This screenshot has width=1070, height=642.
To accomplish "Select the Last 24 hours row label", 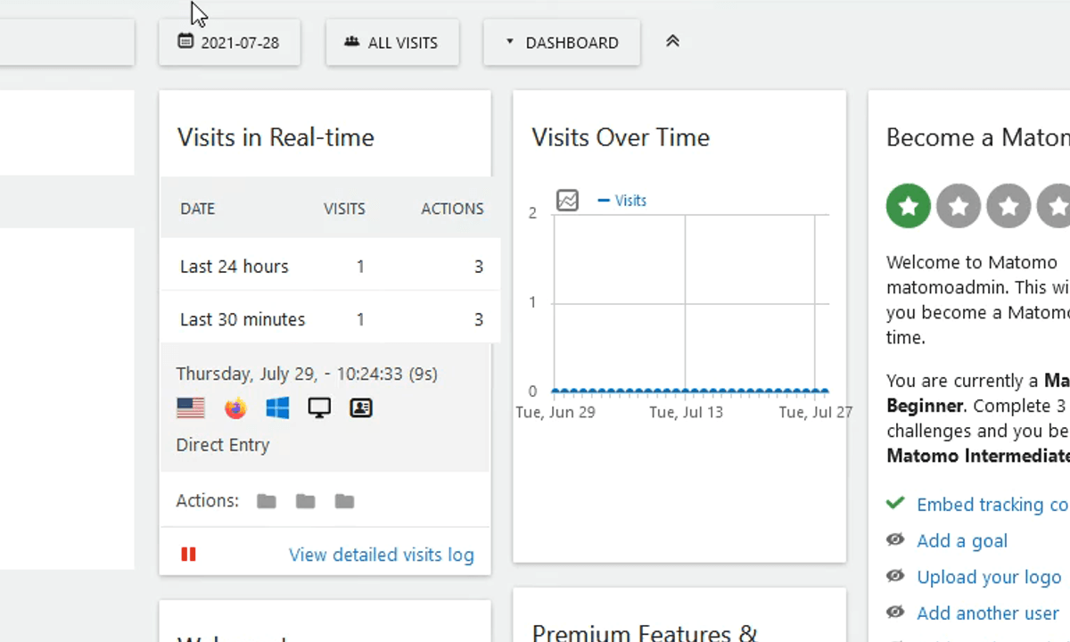I will click(x=235, y=267).
